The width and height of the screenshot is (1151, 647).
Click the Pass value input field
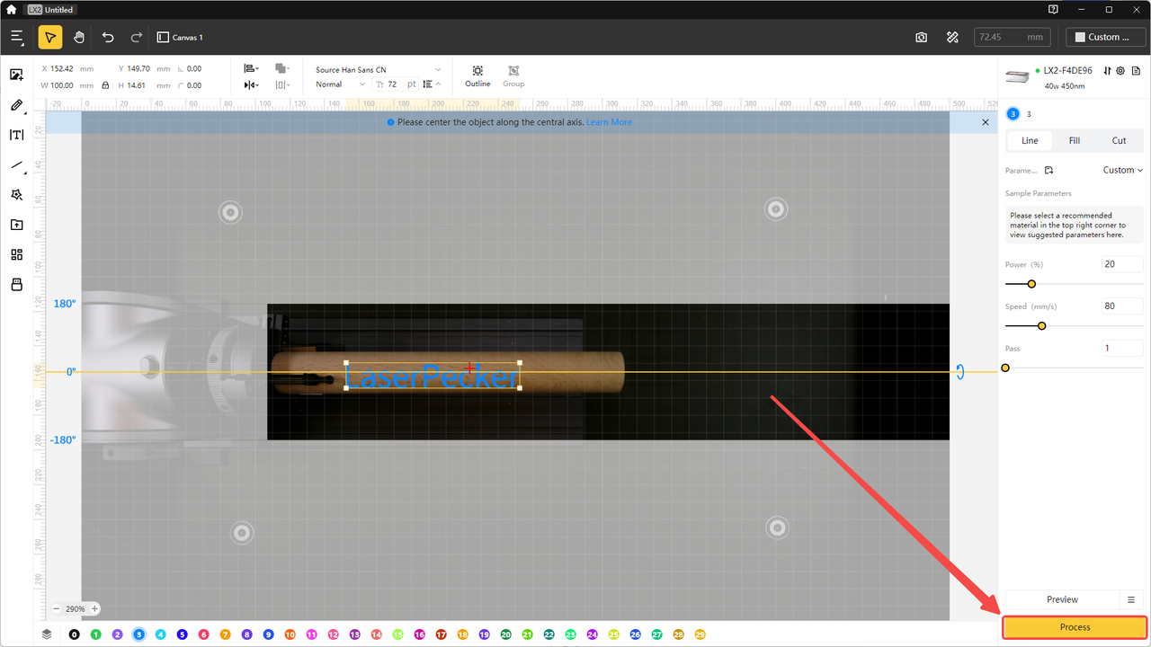(1121, 348)
